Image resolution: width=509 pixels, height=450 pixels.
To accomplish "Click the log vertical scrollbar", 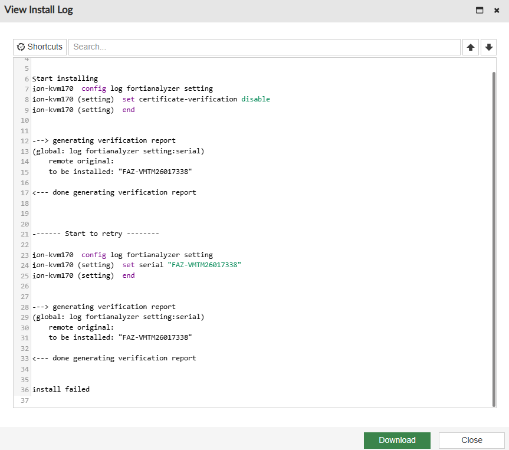I will tap(494, 239).
